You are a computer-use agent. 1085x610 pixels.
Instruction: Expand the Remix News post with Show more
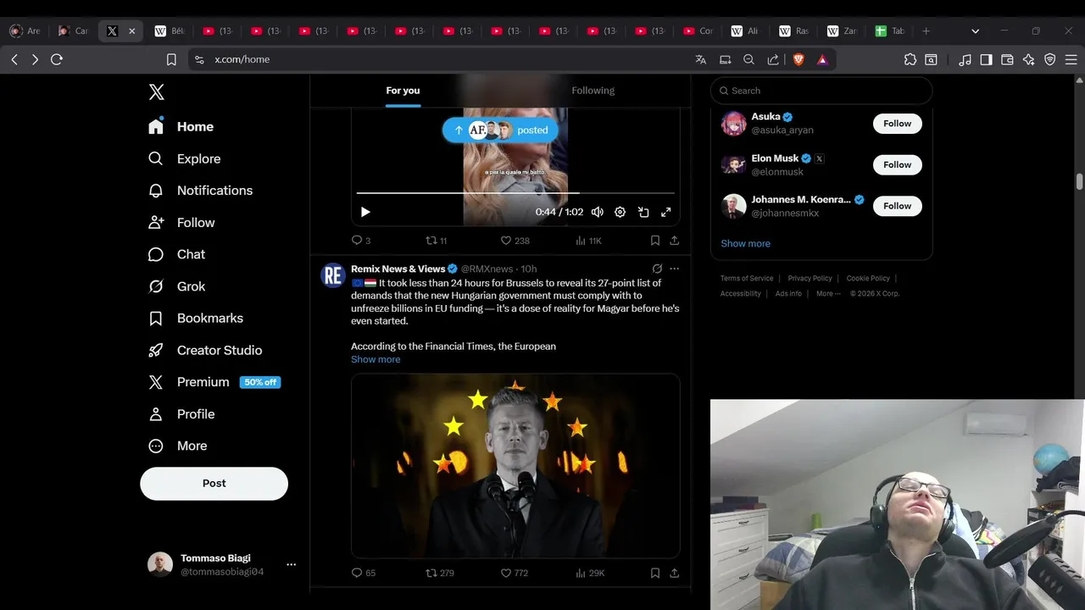click(376, 359)
